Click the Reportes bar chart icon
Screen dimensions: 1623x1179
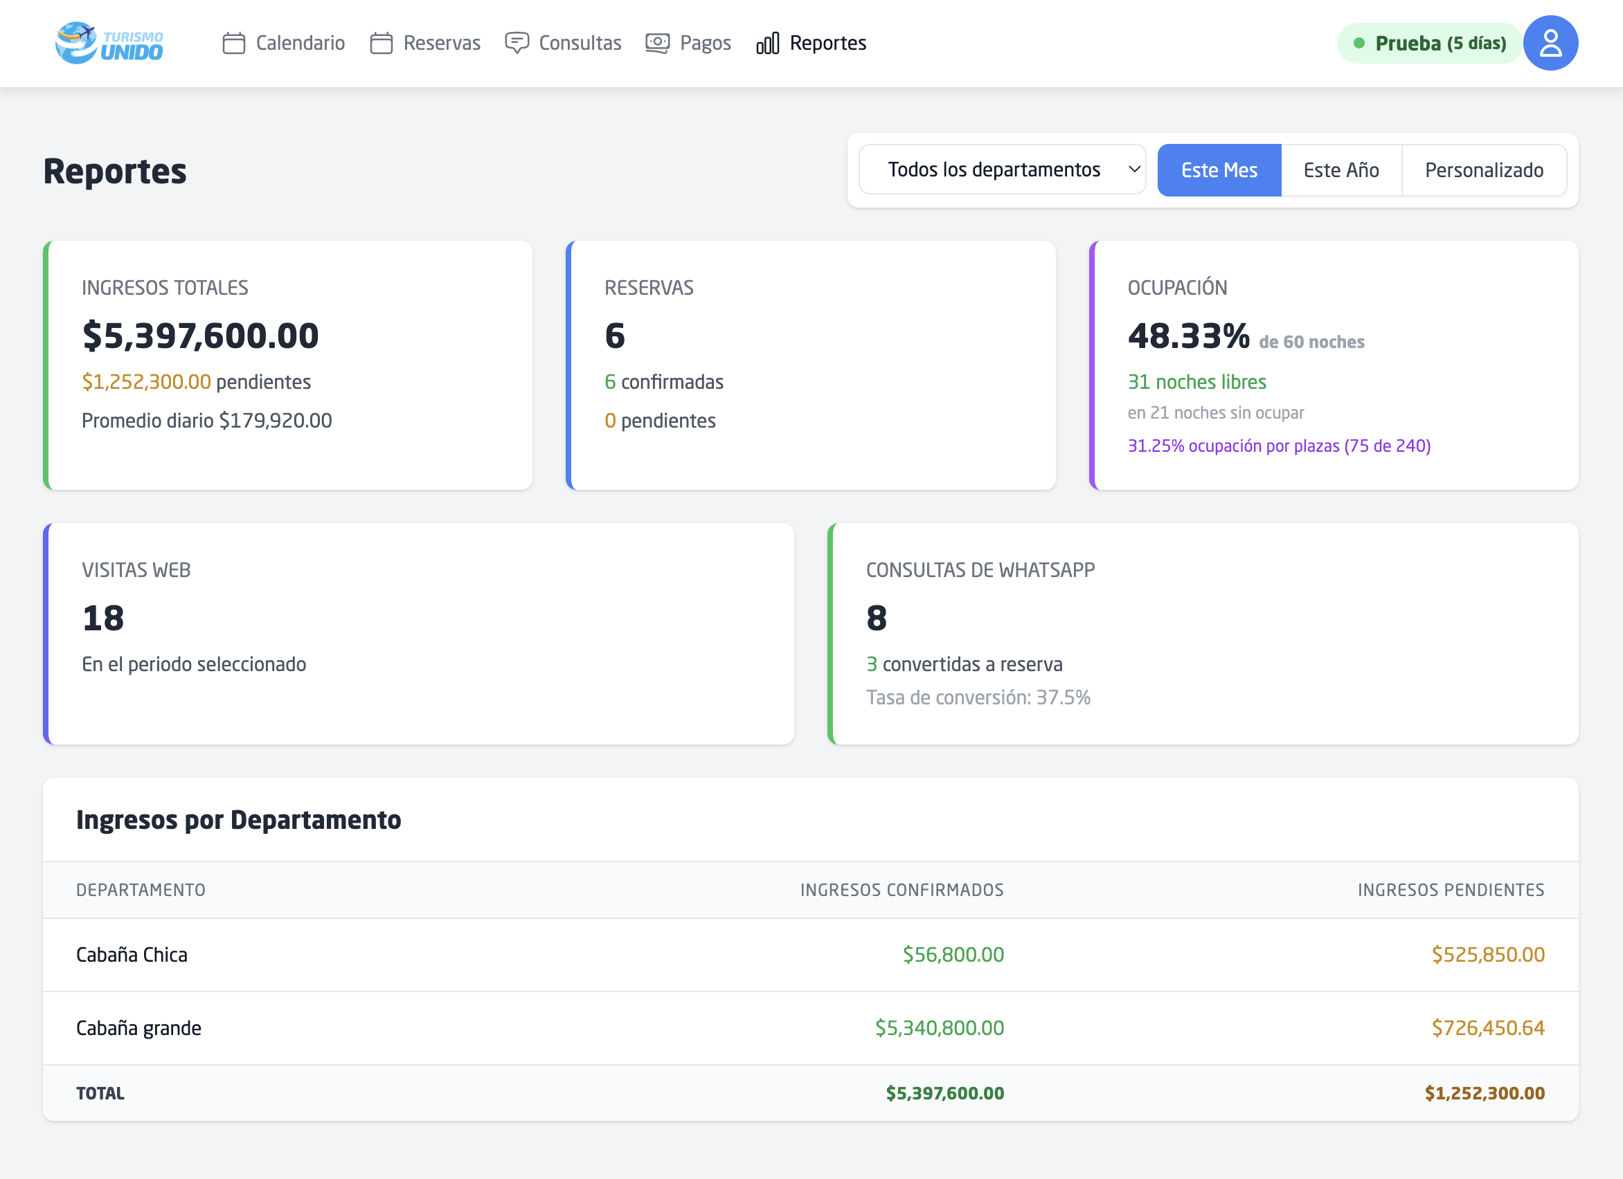pos(767,43)
